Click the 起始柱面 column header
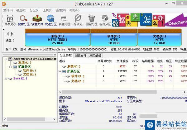The width and height of the screenshot is (187, 130). coord(147,61)
